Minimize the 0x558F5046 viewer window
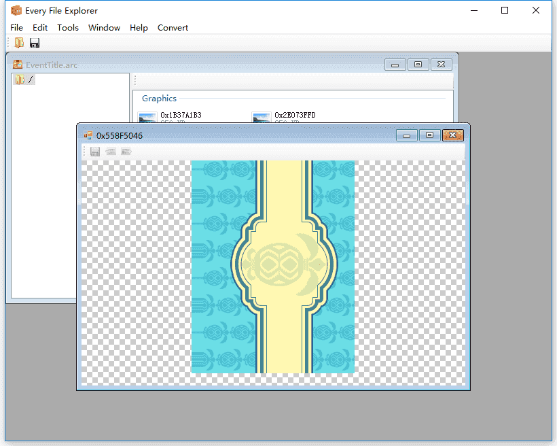557x446 pixels. click(407, 135)
